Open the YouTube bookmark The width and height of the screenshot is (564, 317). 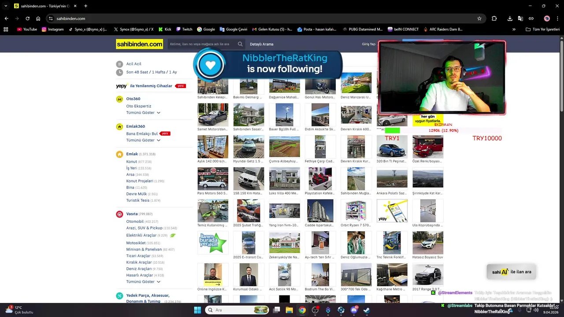point(27,29)
